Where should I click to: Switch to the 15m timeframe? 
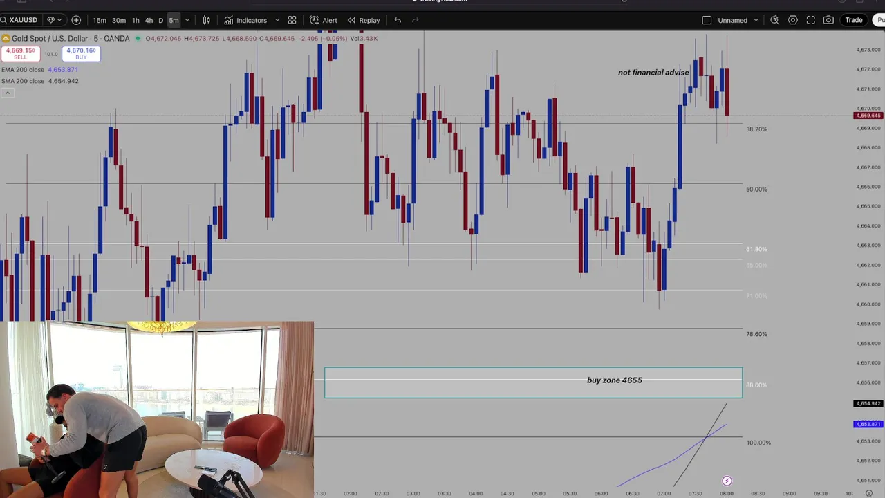pyautogui.click(x=100, y=20)
